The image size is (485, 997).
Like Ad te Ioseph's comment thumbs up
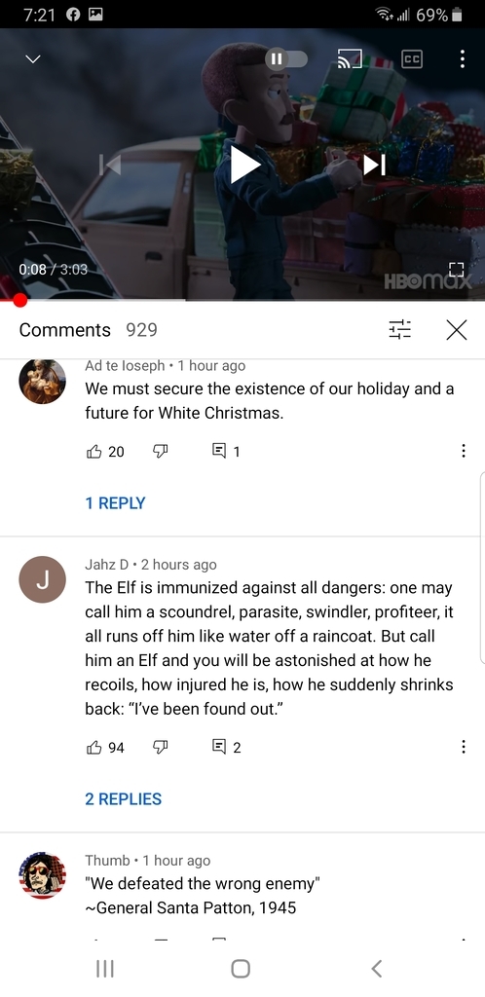[93, 452]
